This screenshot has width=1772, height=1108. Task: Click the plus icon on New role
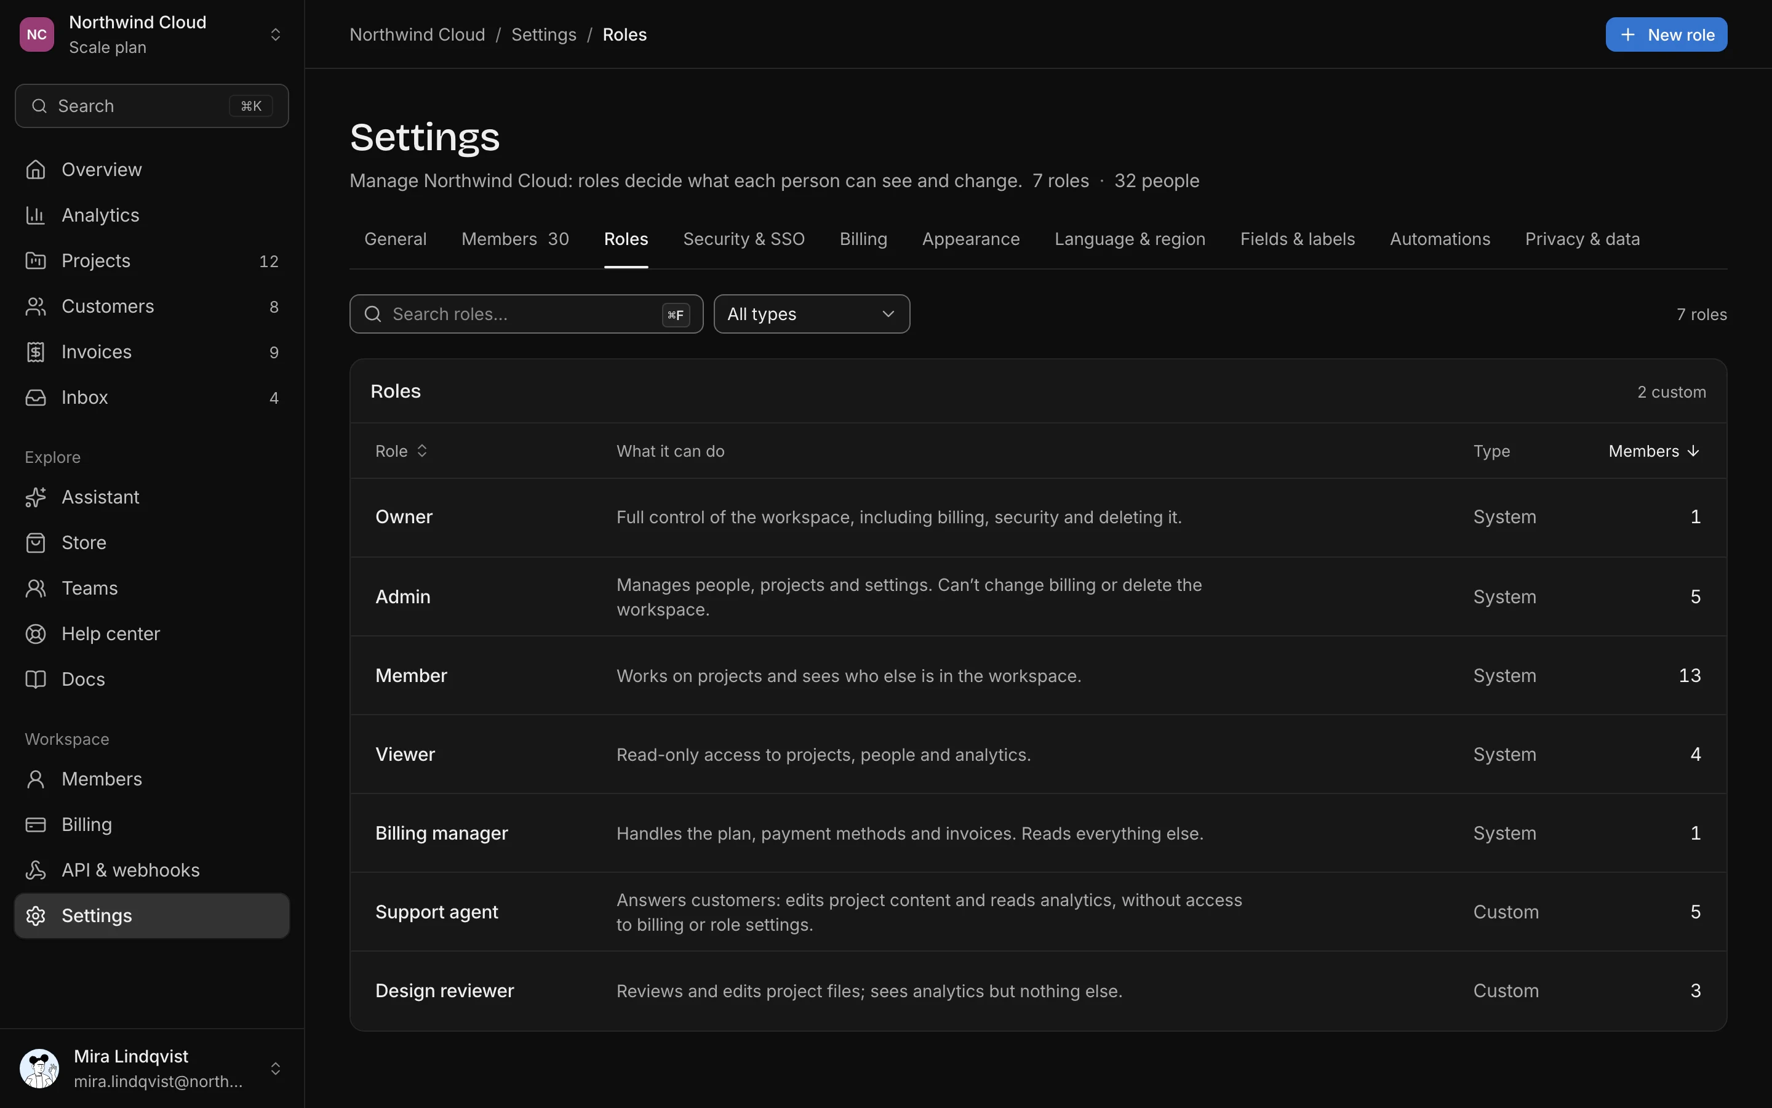pyautogui.click(x=1627, y=34)
